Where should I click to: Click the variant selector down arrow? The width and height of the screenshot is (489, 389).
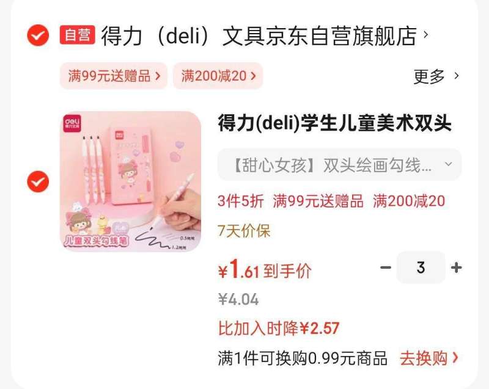tap(448, 164)
